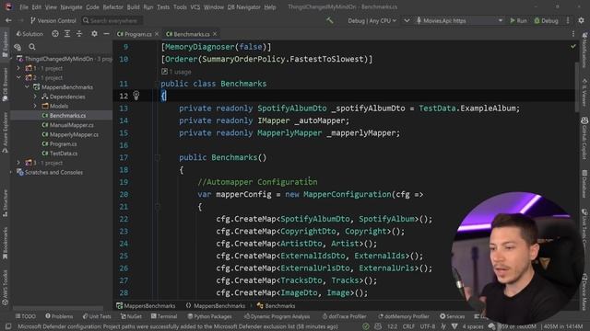Image resolution: width=590 pixels, height=331 pixels.
Task: Open the Database tool window on right stripe
Action: point(584,183)
